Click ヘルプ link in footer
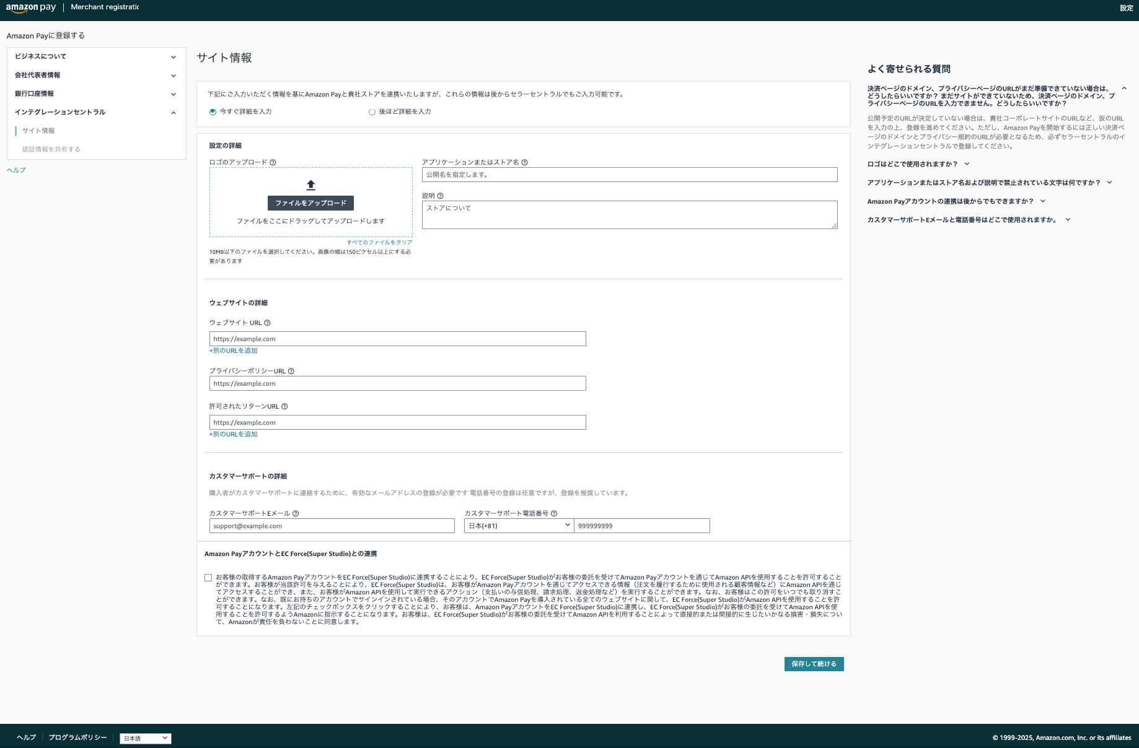Image resolution: width=1139 pixels, height=748 pixels. coord(27,737)
